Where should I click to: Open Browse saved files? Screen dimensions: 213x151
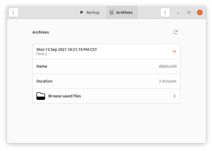106,96
